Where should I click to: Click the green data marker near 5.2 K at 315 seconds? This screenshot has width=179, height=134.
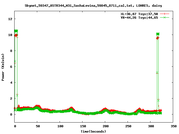point(157,73)
